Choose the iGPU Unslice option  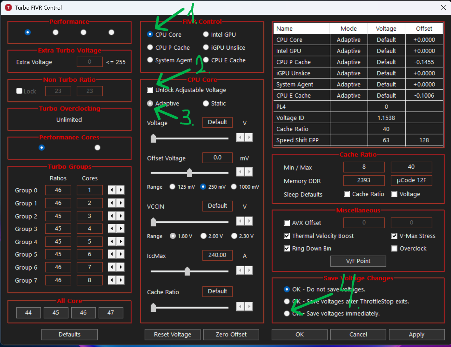click(x=206, y=47)
